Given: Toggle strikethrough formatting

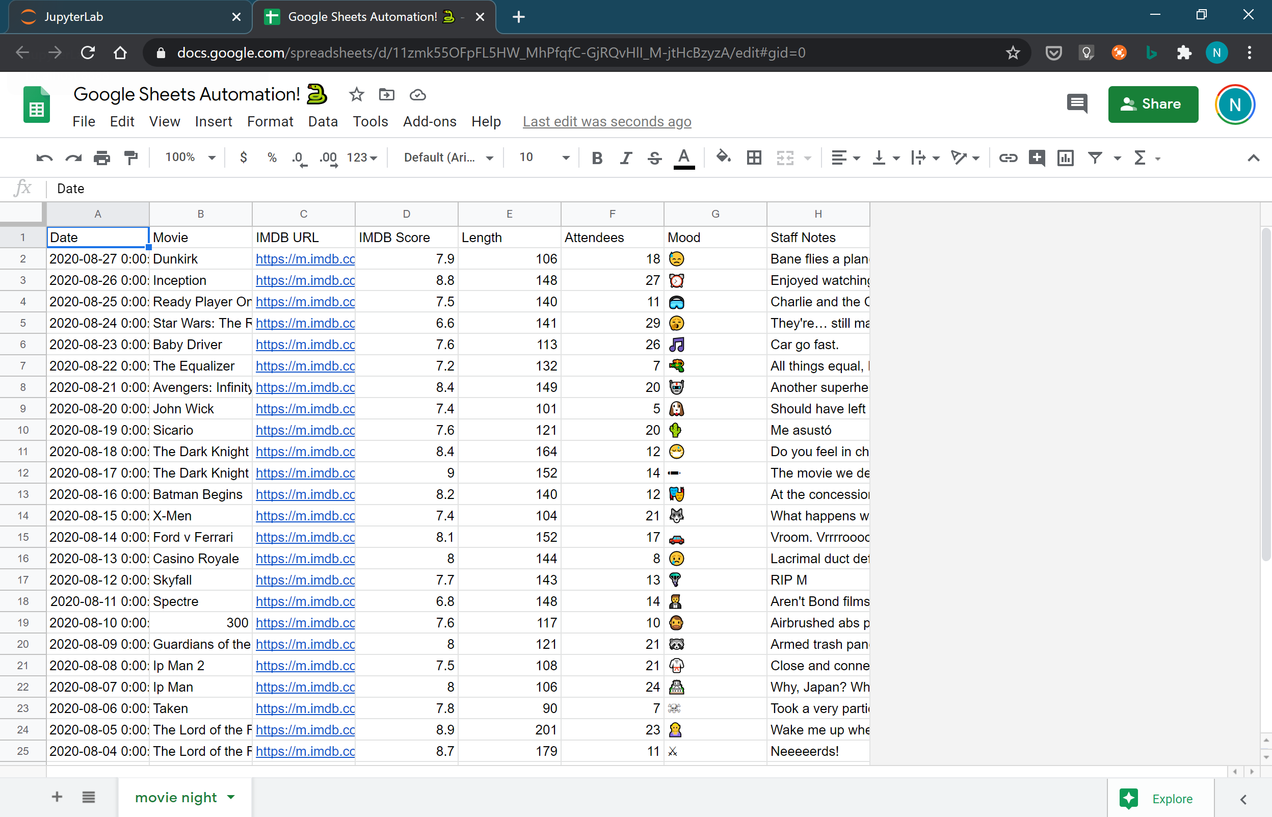Looking at the screenshot, I should 654,157.
